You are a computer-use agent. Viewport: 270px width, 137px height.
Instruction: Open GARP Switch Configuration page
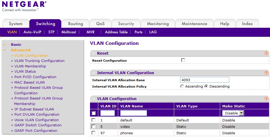38,125
